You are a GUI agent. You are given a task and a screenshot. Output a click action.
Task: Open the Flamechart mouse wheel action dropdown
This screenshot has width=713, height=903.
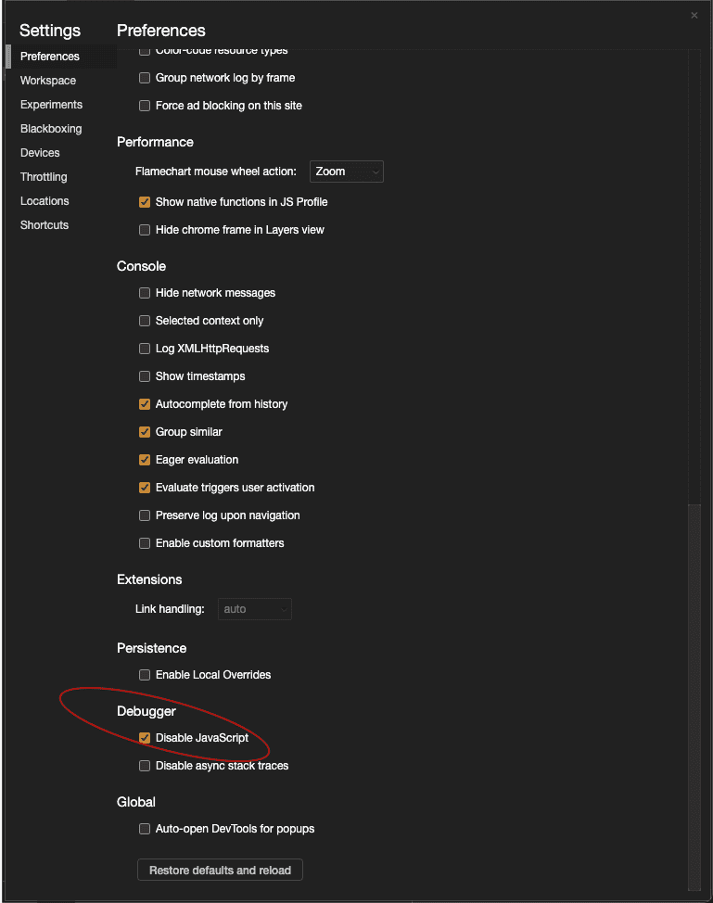346,172
